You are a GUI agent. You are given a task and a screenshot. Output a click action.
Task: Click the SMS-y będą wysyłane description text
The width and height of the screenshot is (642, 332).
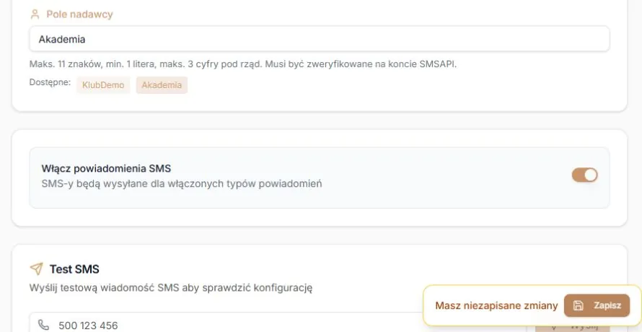182,183
